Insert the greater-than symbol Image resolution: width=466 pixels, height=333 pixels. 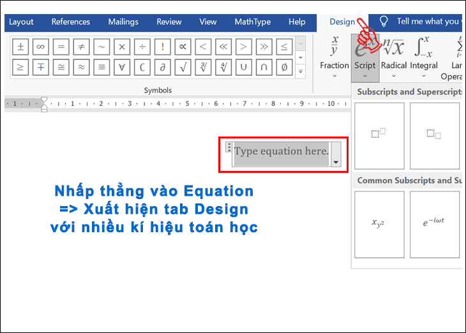tap(244, 47)
